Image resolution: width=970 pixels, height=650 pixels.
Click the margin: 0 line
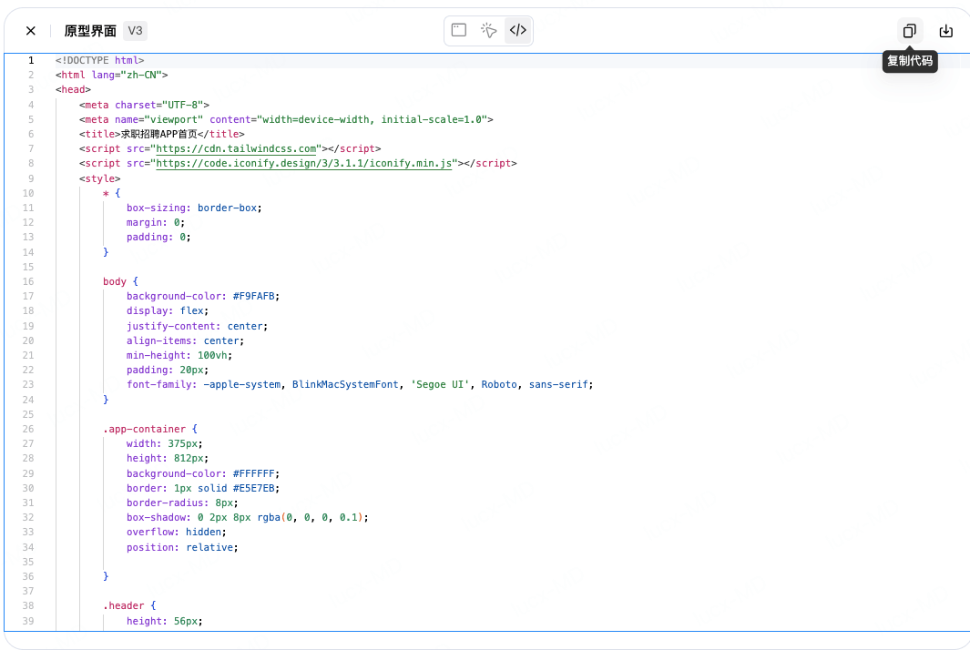pyautogui.click(x=156, y=223)
